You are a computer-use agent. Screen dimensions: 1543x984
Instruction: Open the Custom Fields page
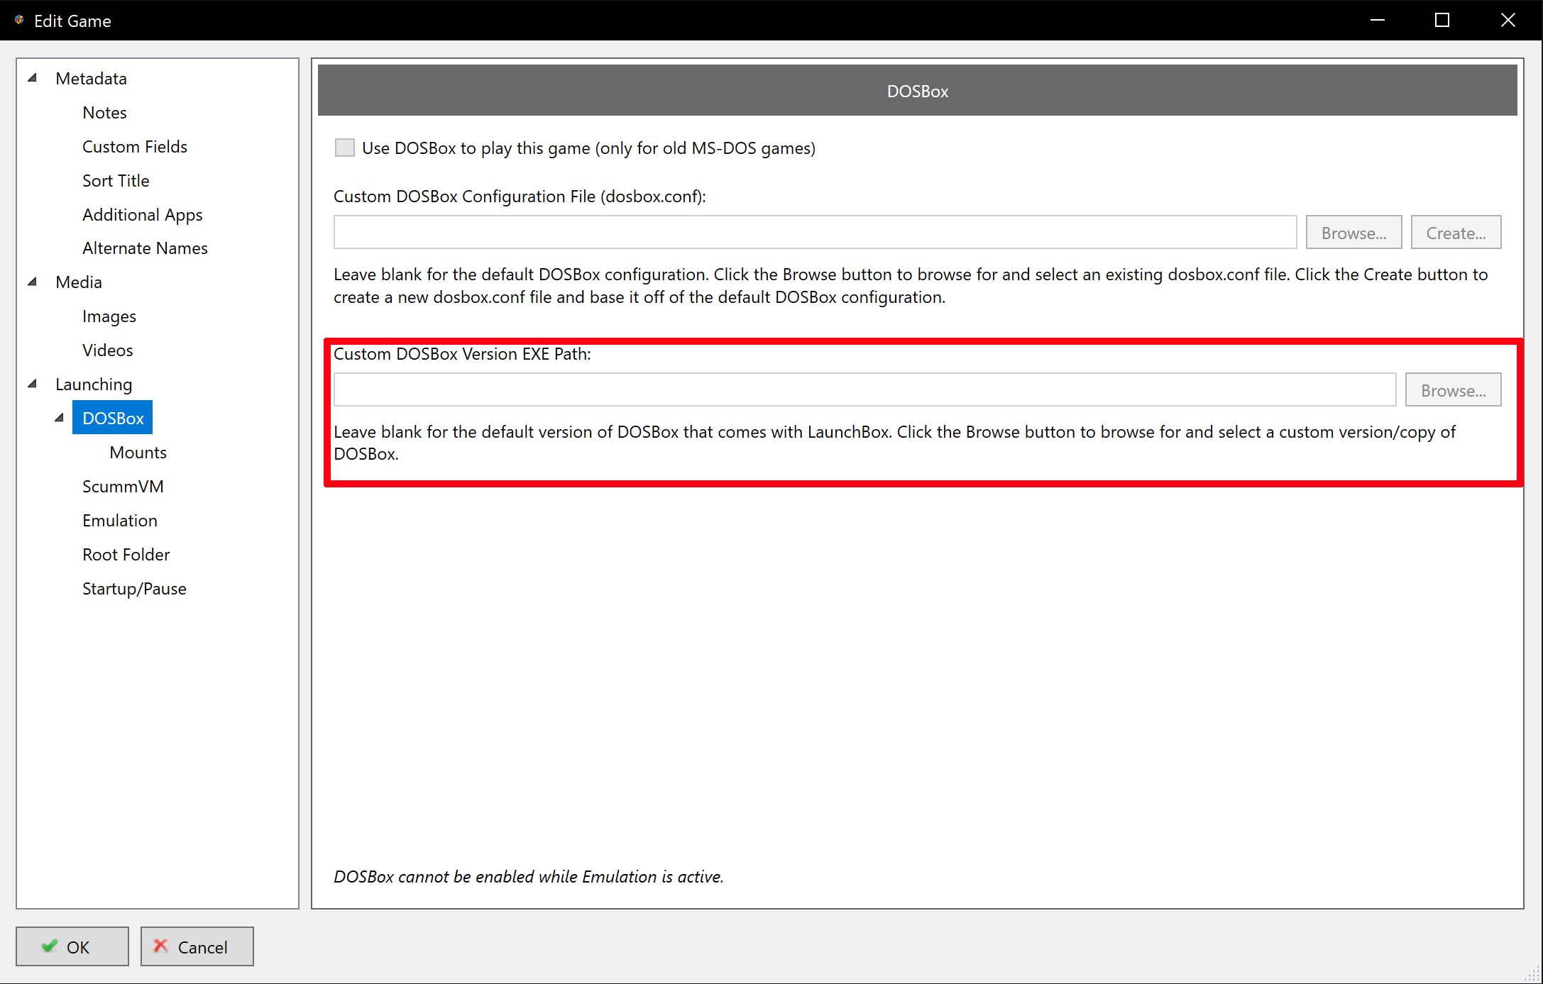click(135, 147)
